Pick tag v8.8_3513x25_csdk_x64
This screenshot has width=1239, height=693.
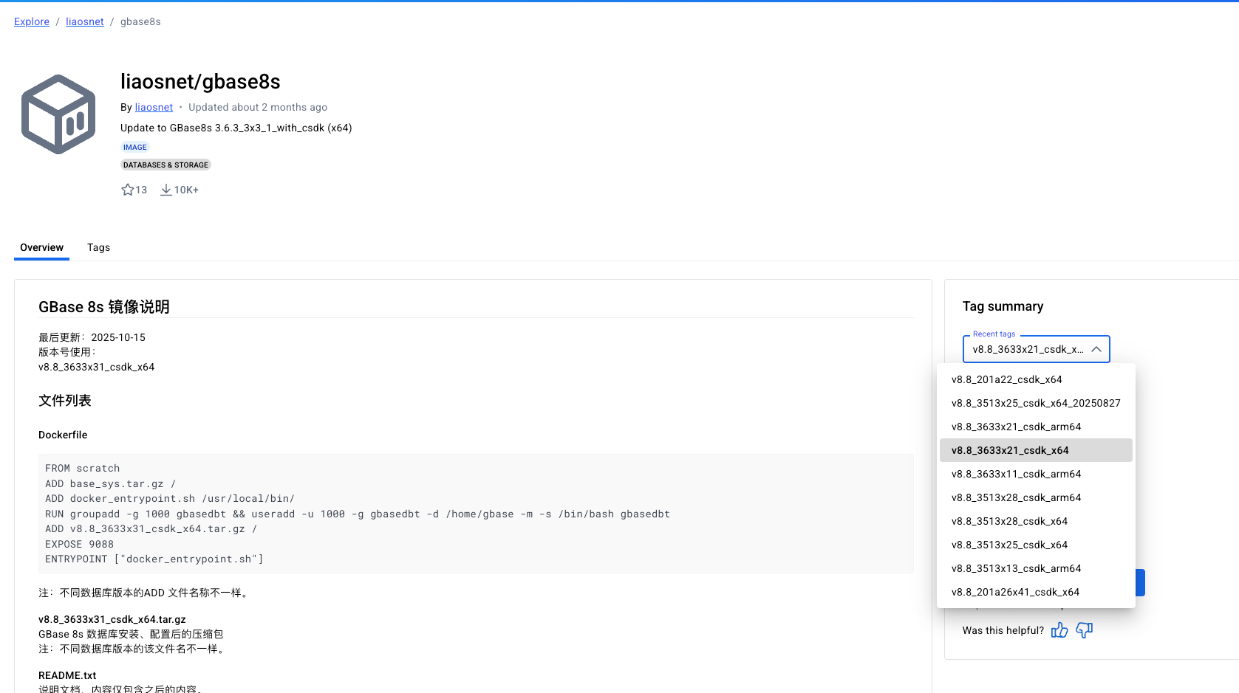coord(1036,545)
